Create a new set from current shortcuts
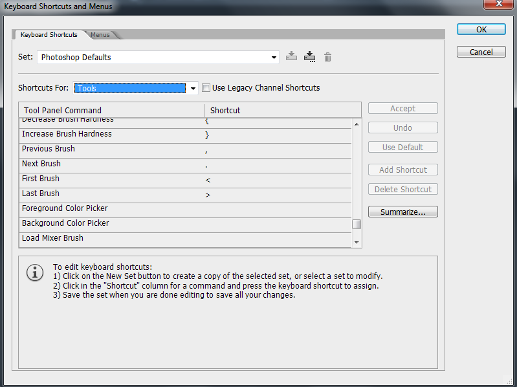The image size is (517, 387). [309, 57]
